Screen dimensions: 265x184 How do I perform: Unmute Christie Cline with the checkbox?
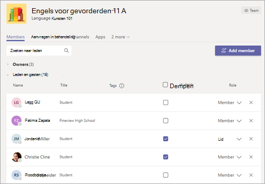(x=166, y=157)
